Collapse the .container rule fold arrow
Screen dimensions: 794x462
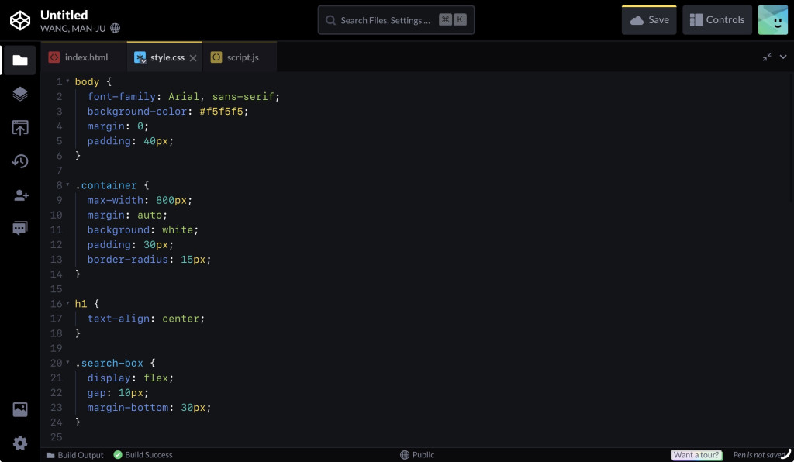click(67, 184)
